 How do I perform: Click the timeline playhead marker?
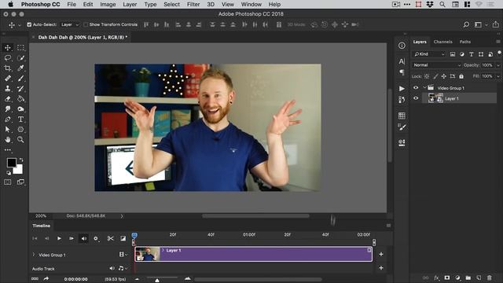click(134, 236)
